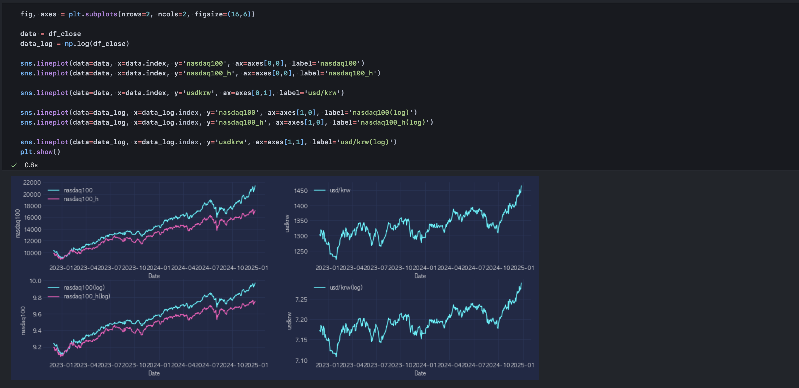
Task: Click the nasdaq100_h(log) legend label
Action: tap(87, 296)
